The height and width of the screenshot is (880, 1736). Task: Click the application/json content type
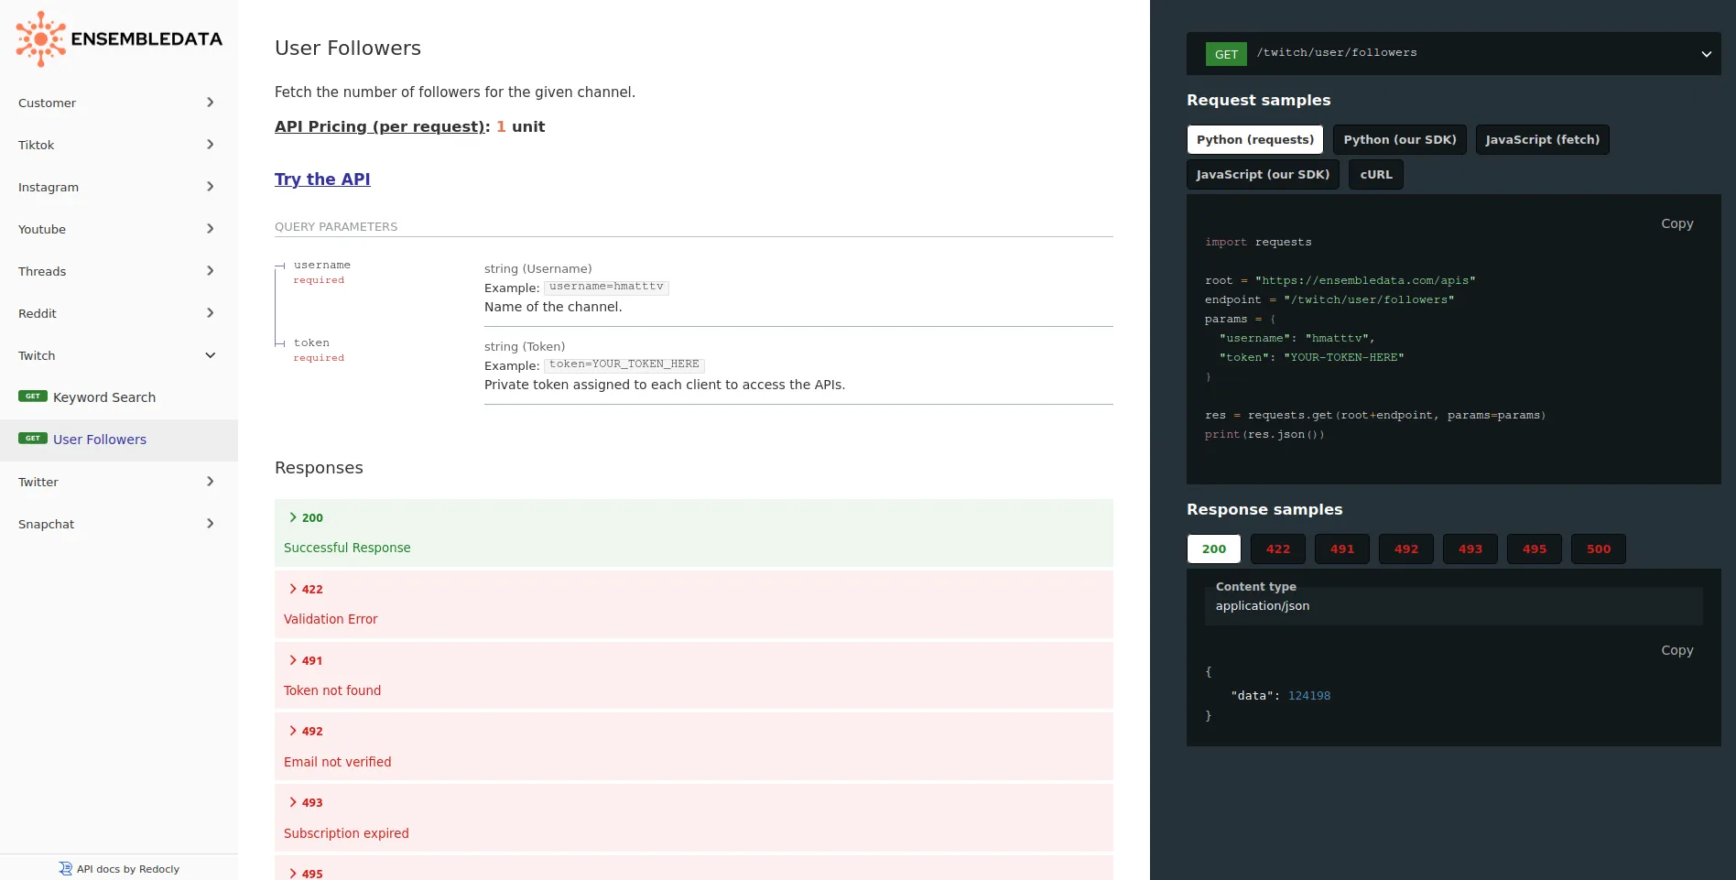(1263, 606)
